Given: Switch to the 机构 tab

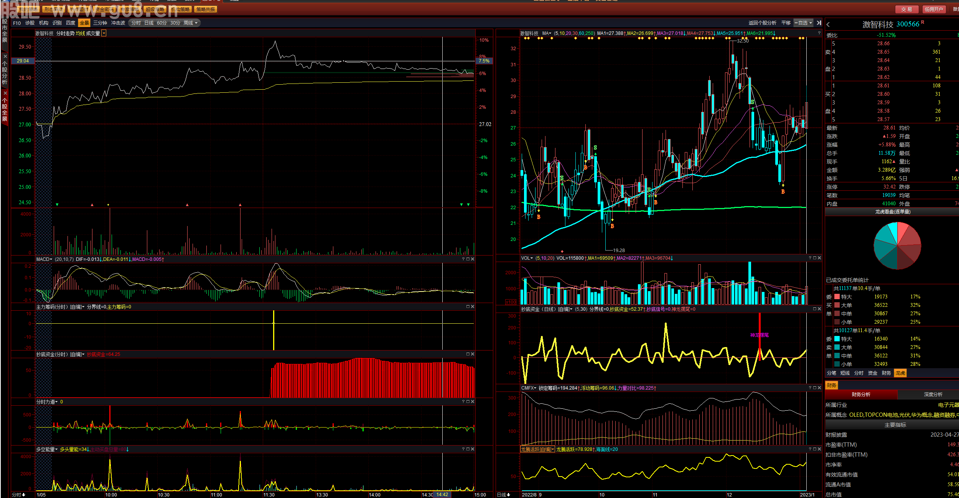Looking at the screenshot, I should click(x=44, y=23).
